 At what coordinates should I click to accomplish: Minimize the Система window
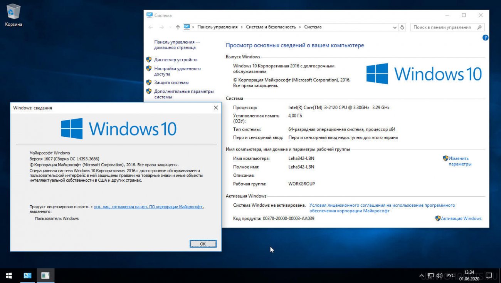[447, 15]
